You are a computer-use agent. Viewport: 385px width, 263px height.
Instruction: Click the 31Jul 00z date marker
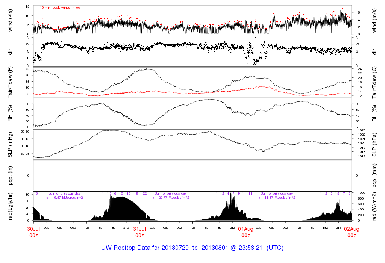click(x=139, y=232)
